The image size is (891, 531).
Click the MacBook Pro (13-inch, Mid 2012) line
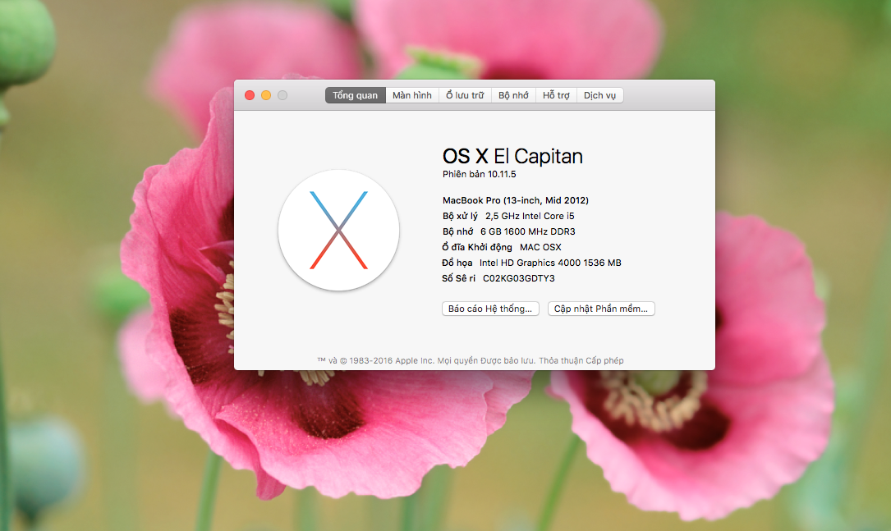click(516, 200)
